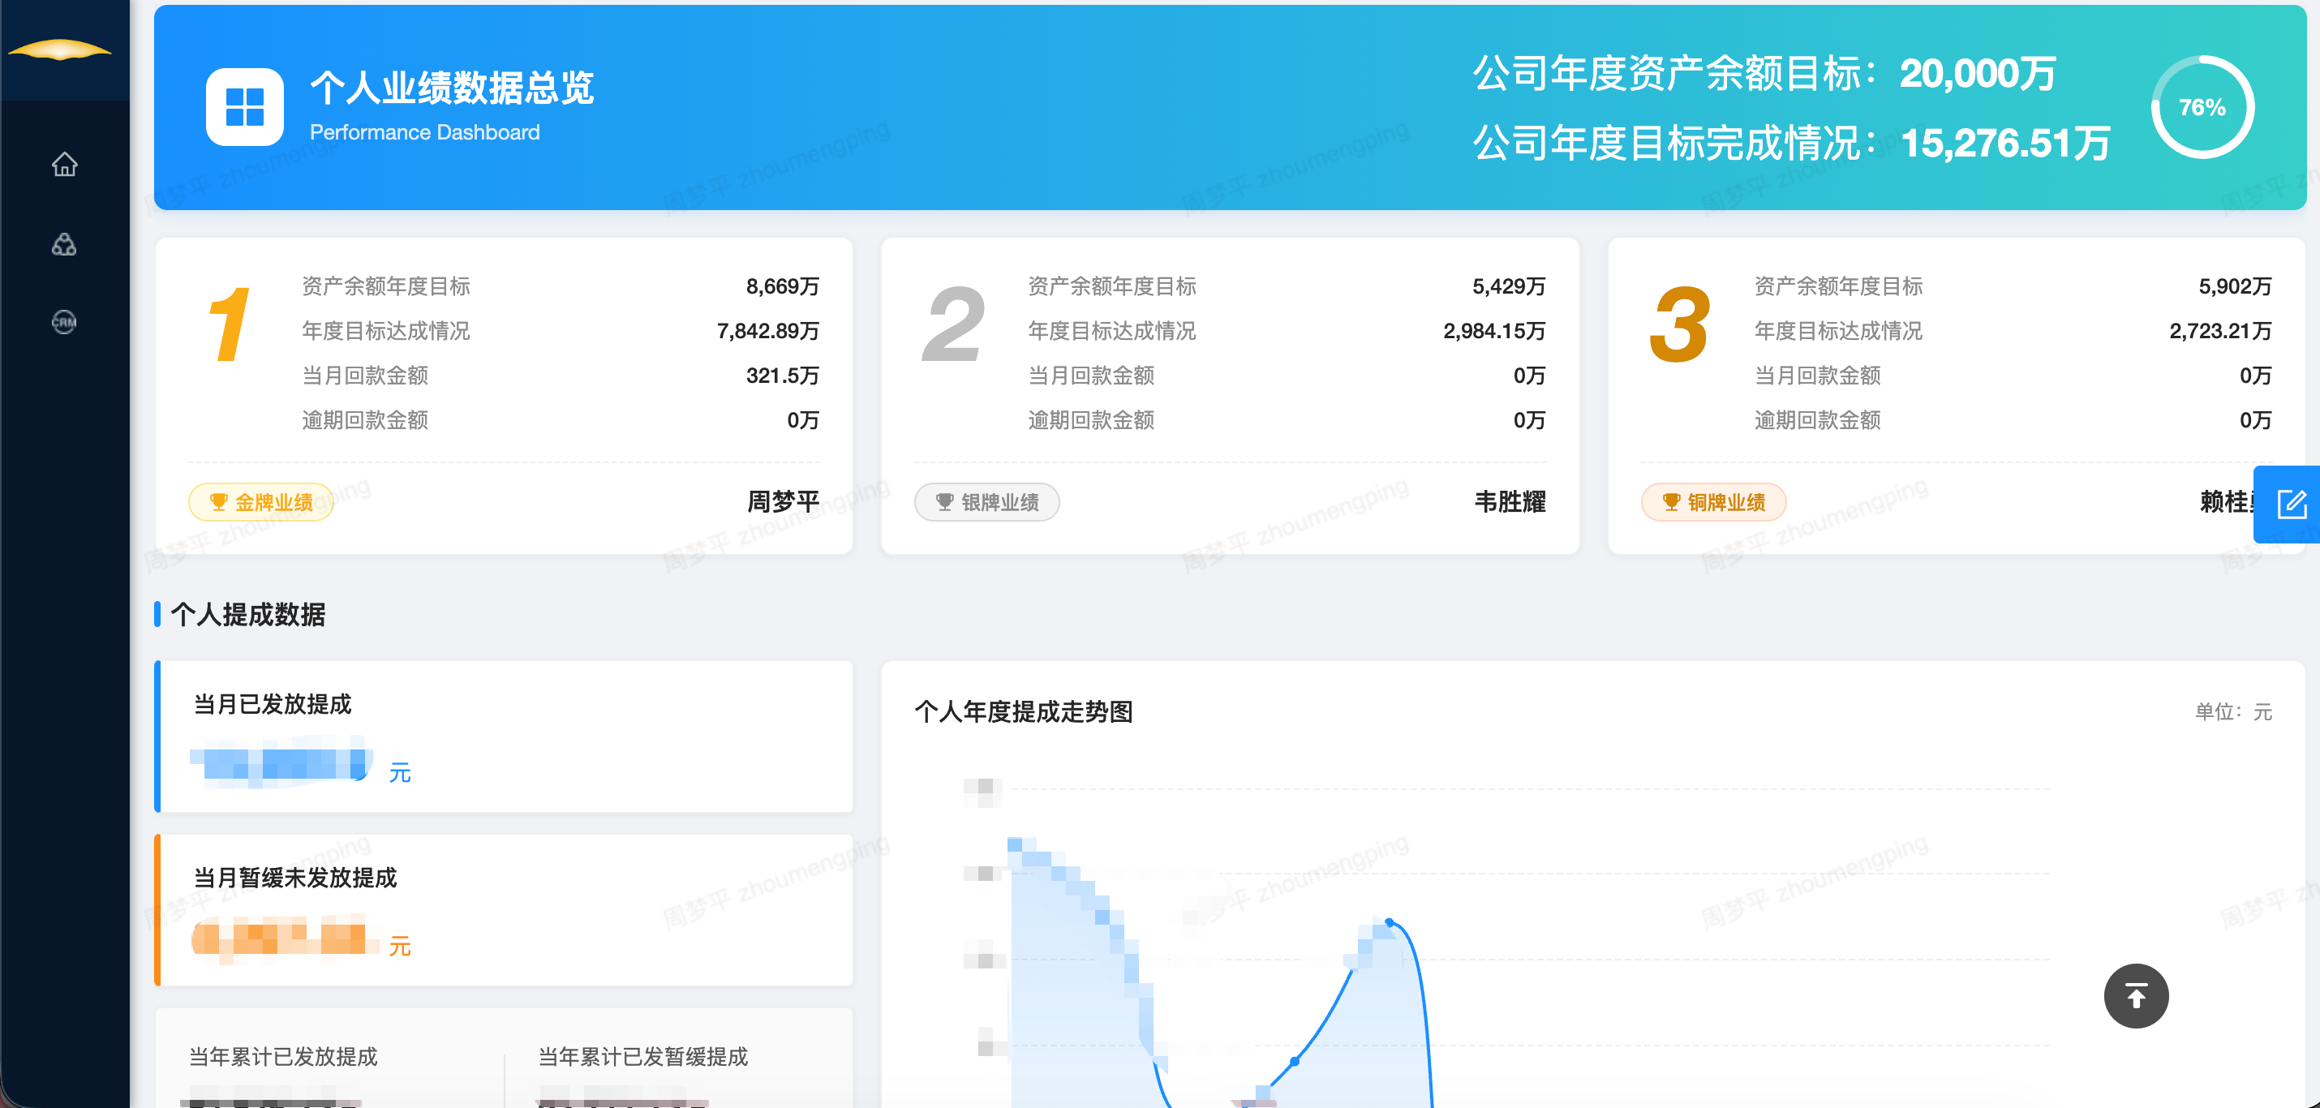2320x1108 pixels.
Task: Click the trophy icon in 银牌业绩 badge
Action: [944, 502]
